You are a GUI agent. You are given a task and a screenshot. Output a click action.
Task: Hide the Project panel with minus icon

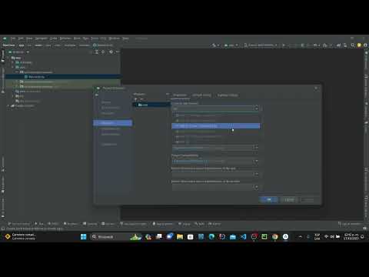(117, 52)
